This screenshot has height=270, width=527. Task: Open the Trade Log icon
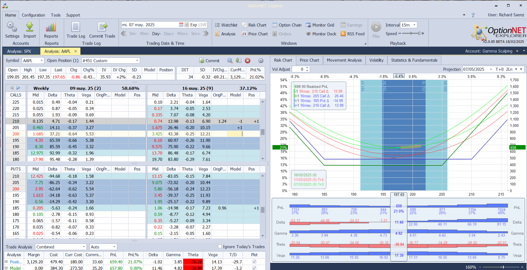76,27
